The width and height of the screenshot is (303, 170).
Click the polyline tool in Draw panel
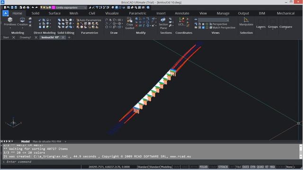(x=107, y=20)
